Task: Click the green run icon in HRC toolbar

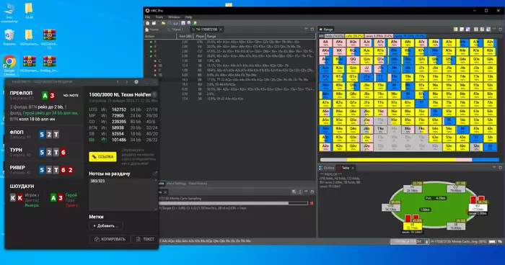Action: coord(196,23)
